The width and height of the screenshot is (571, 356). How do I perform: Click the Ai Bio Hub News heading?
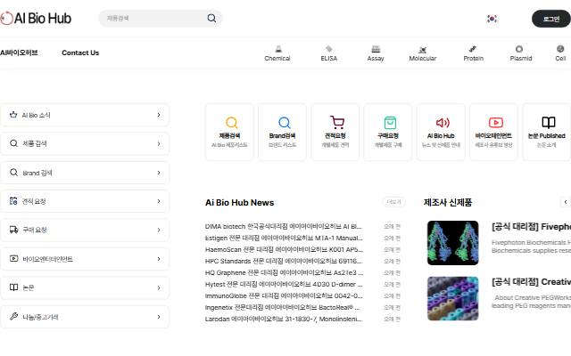click(240, 202)
